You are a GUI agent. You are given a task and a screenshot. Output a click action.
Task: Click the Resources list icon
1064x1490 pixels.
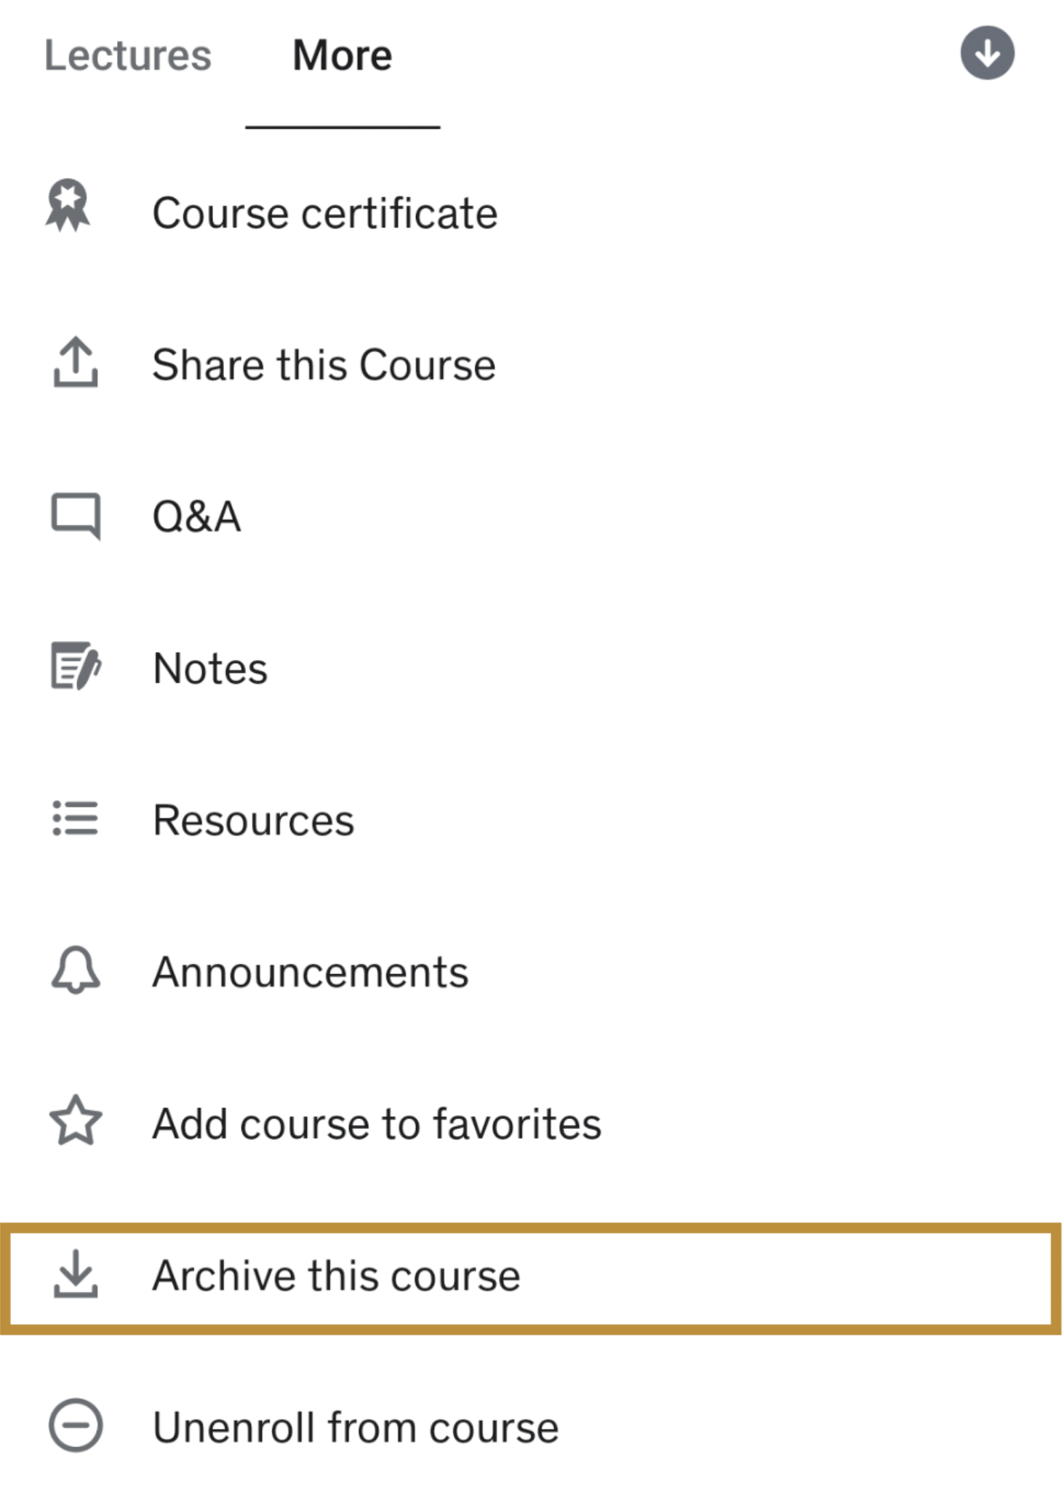point(76,818)
